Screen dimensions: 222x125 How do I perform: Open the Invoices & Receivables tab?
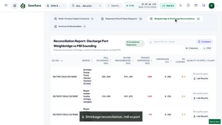click(70, 26)
